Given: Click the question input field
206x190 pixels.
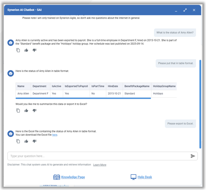Looking at the screenshot, I should 98,156.
